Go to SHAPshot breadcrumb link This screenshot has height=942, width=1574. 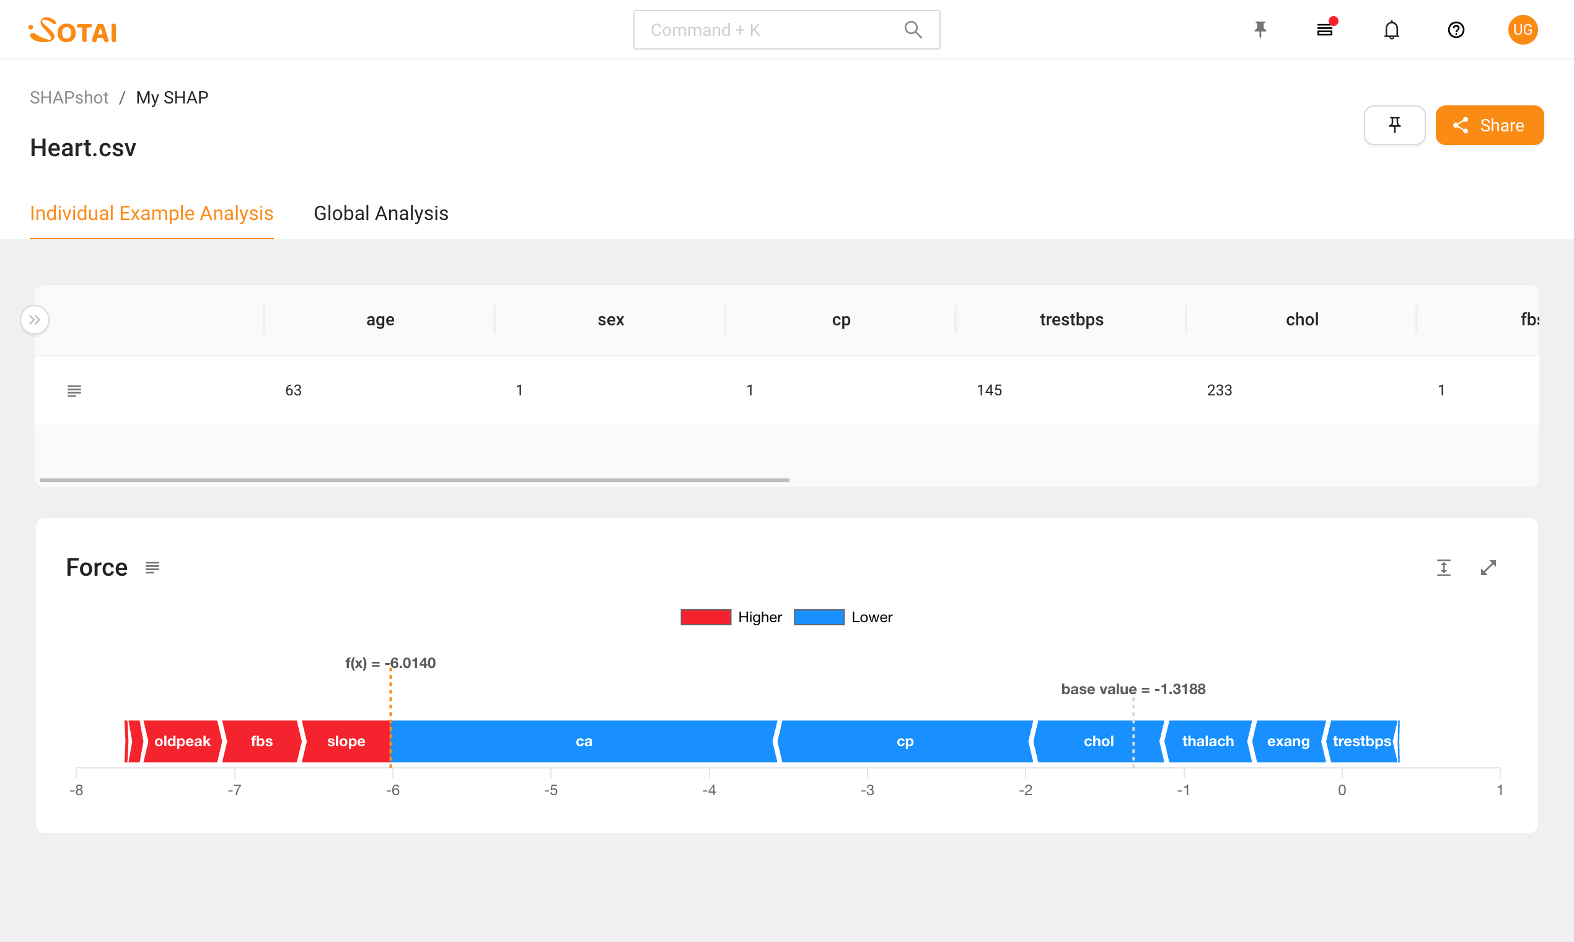(69, 98)
